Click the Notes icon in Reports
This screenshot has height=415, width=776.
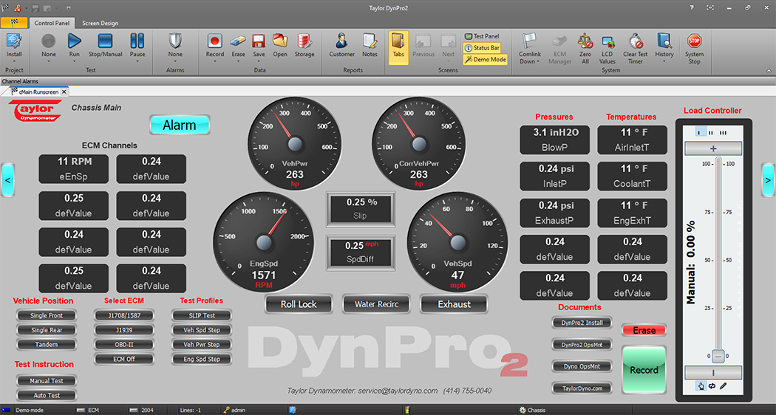370,42
